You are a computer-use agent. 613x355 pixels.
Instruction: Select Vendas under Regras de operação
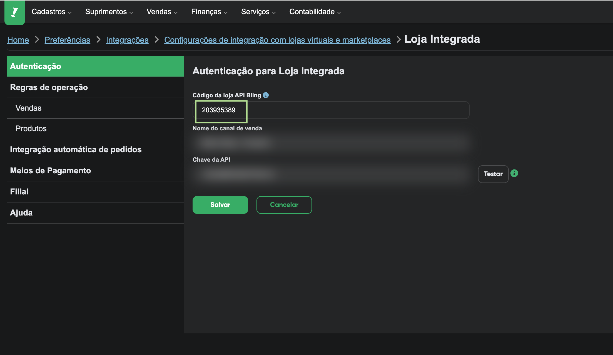point(95,108)
